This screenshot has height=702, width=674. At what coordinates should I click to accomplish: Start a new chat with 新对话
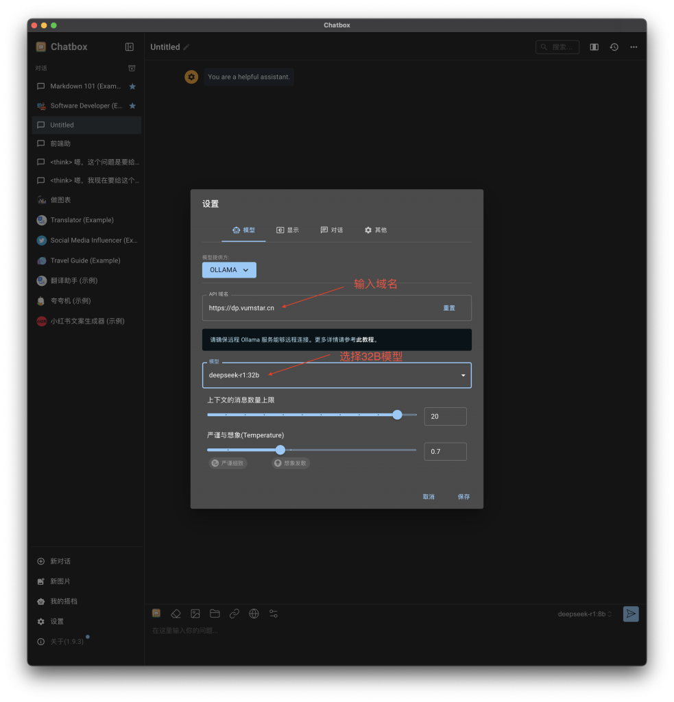click(x=87, y=561)
